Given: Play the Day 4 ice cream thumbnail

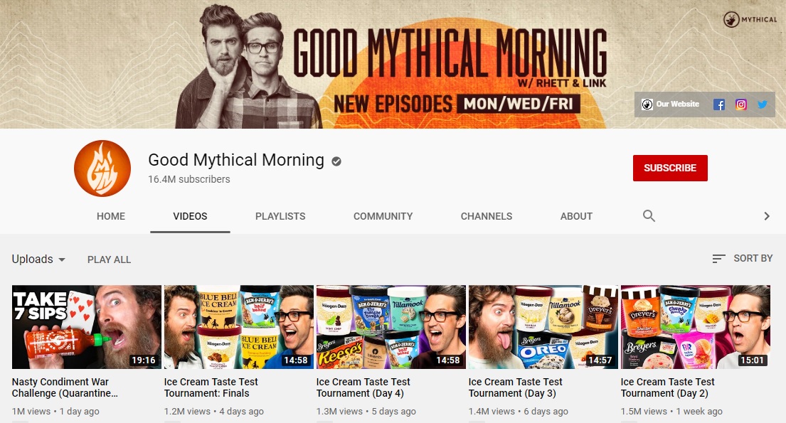Looking at the screenshot, I should click(391, 327).
